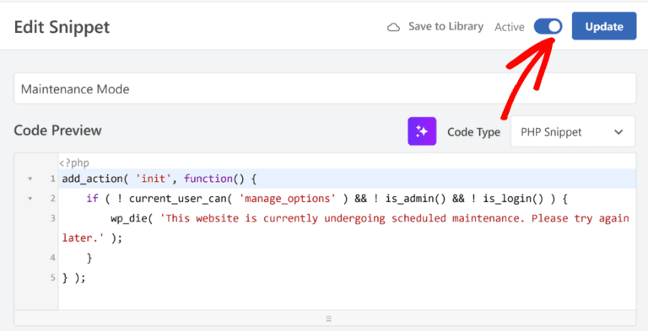Click the 'manage_options' string in code
Viewport: 648px width, 331px height.
(288, 199)
